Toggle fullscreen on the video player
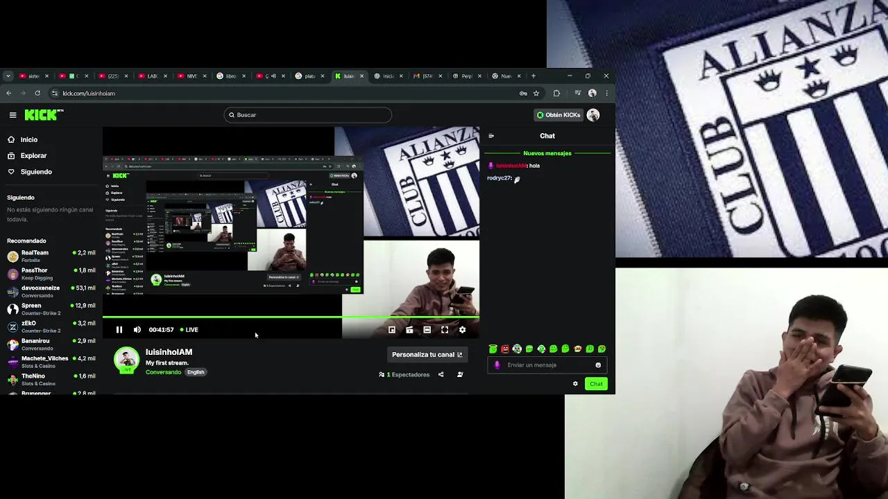The width and height of the screenshot is (888, 499). pyautogui.click(x=445, y=330)
